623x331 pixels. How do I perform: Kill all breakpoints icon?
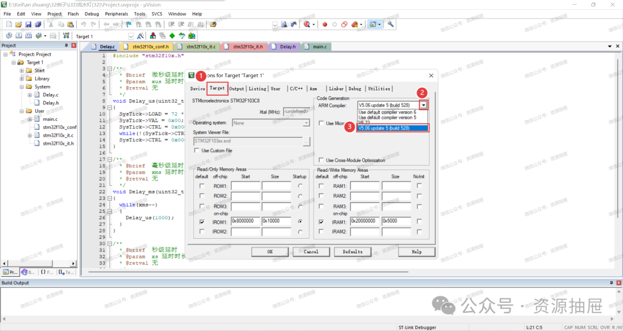click(x=355, y=24)
